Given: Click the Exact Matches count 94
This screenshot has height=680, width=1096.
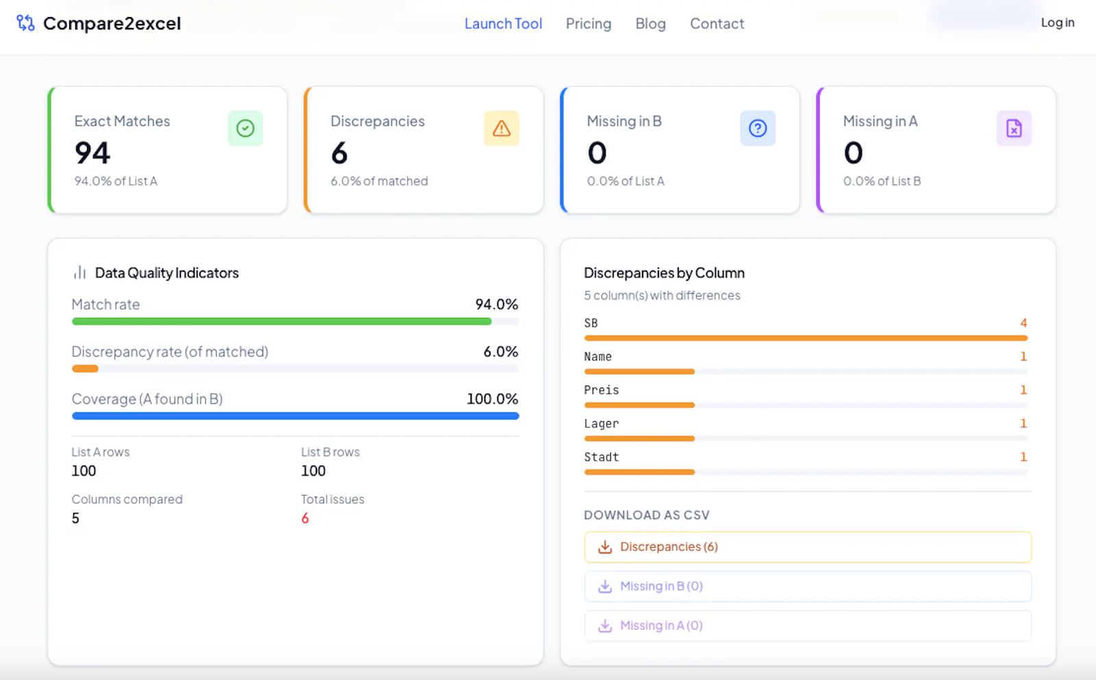Looking at the screenshot, I should tap(92, 153).
